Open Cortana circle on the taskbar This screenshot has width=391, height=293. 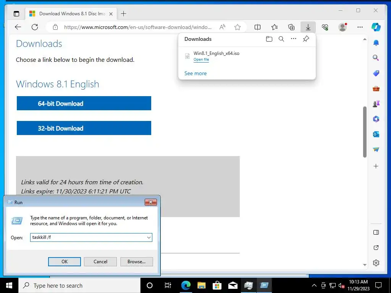[x=150, y=285]
